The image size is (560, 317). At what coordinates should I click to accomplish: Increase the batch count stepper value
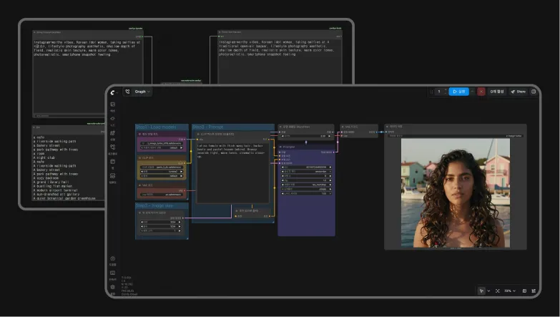[x=446, y=90]
